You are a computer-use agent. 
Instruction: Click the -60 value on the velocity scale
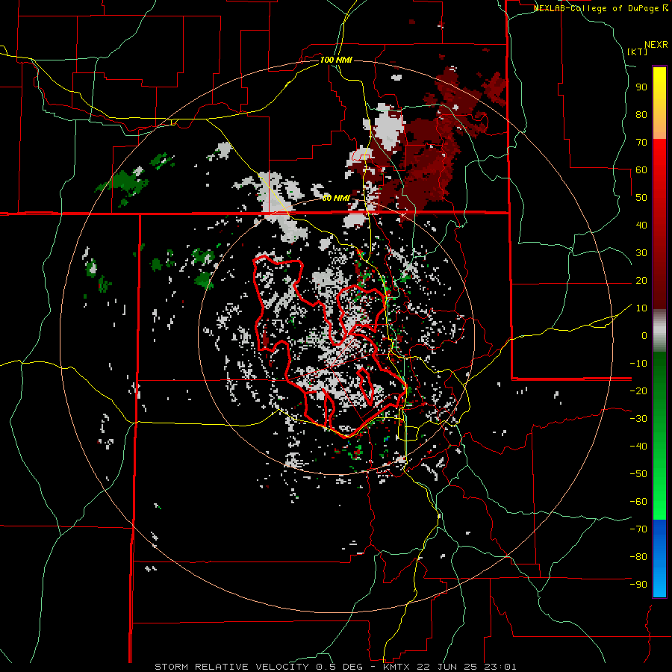(x=638, y=502)
